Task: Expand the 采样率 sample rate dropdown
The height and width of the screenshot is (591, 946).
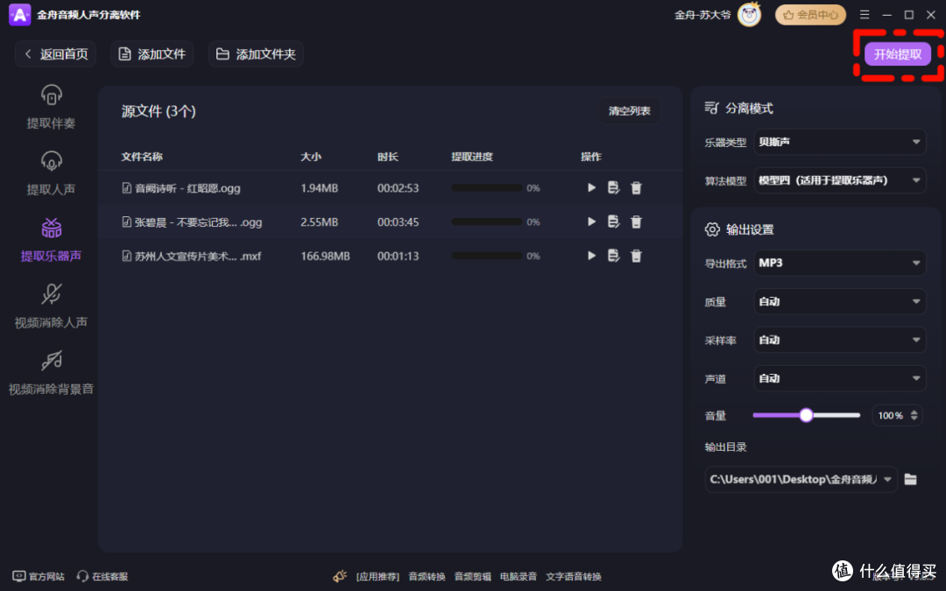Action: click(840, 340)
